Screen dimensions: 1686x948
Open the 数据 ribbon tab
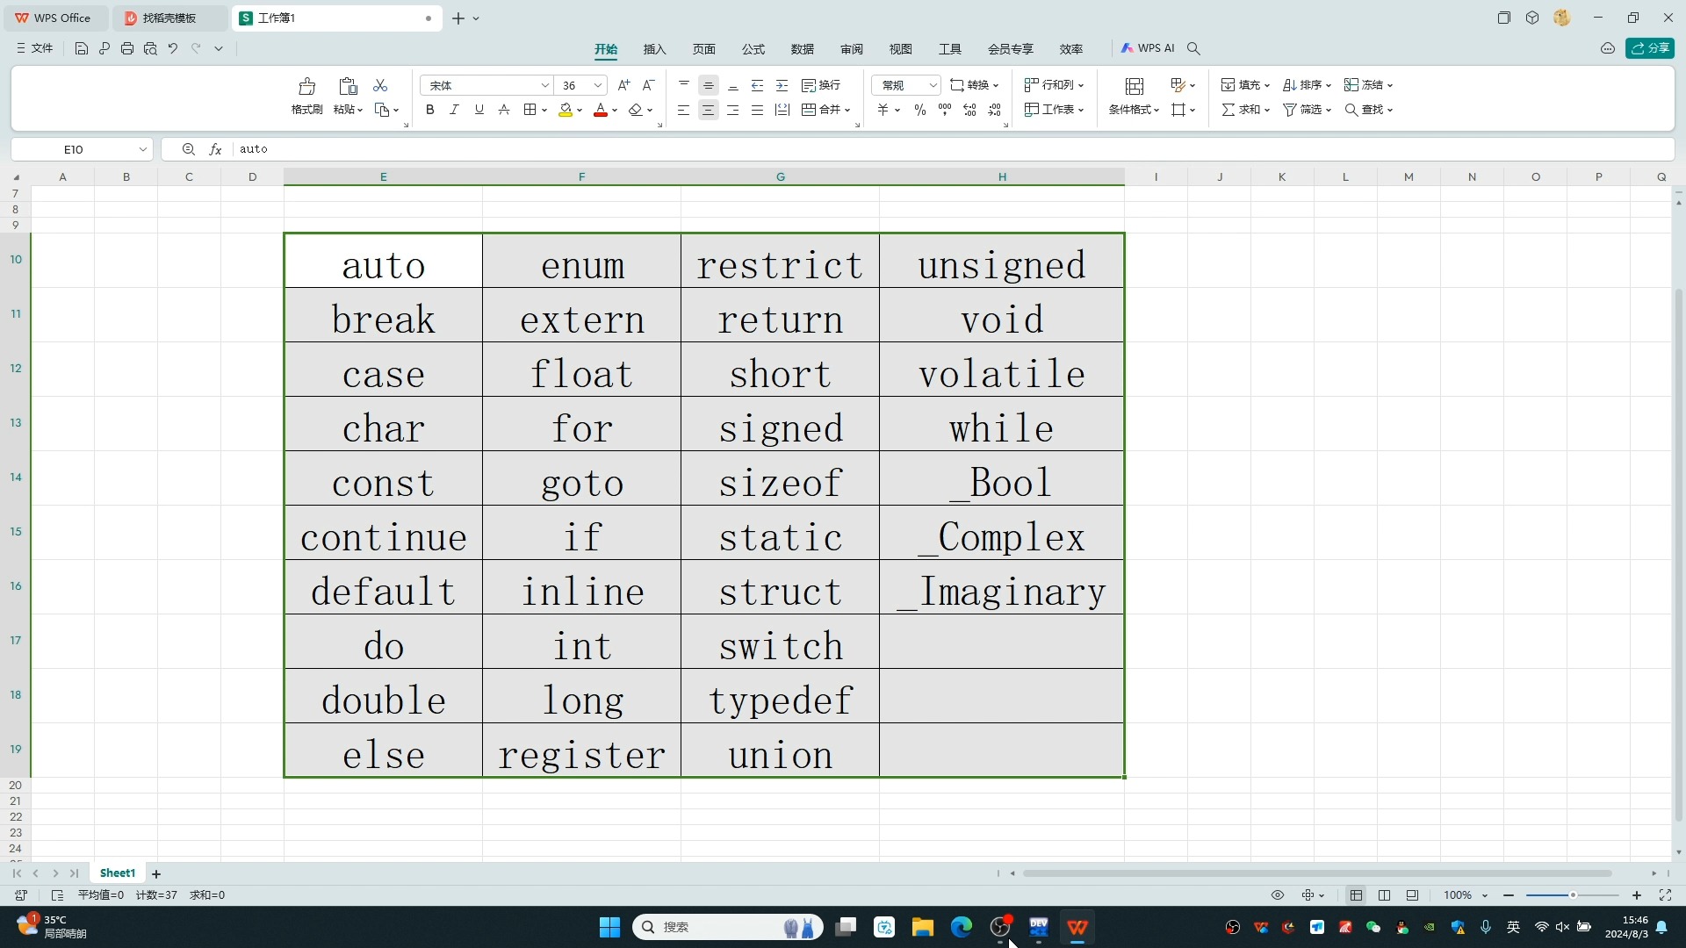[x=802, y=49]
